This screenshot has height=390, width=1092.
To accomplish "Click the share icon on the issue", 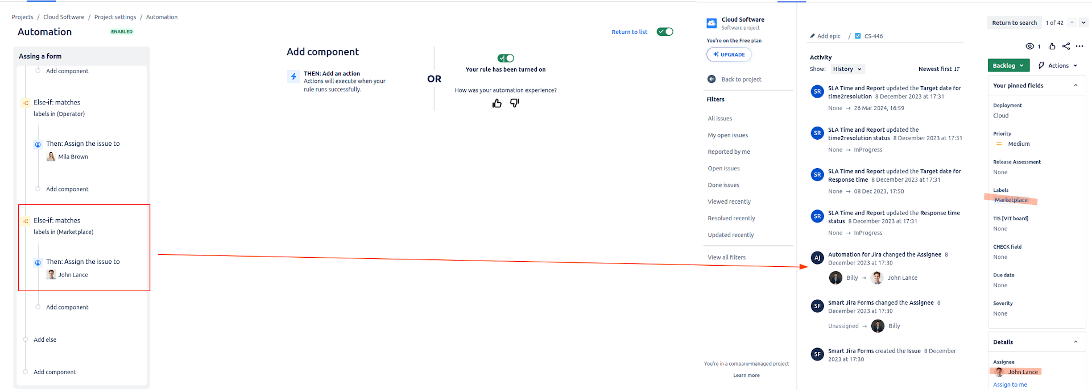I will 1066,47.
